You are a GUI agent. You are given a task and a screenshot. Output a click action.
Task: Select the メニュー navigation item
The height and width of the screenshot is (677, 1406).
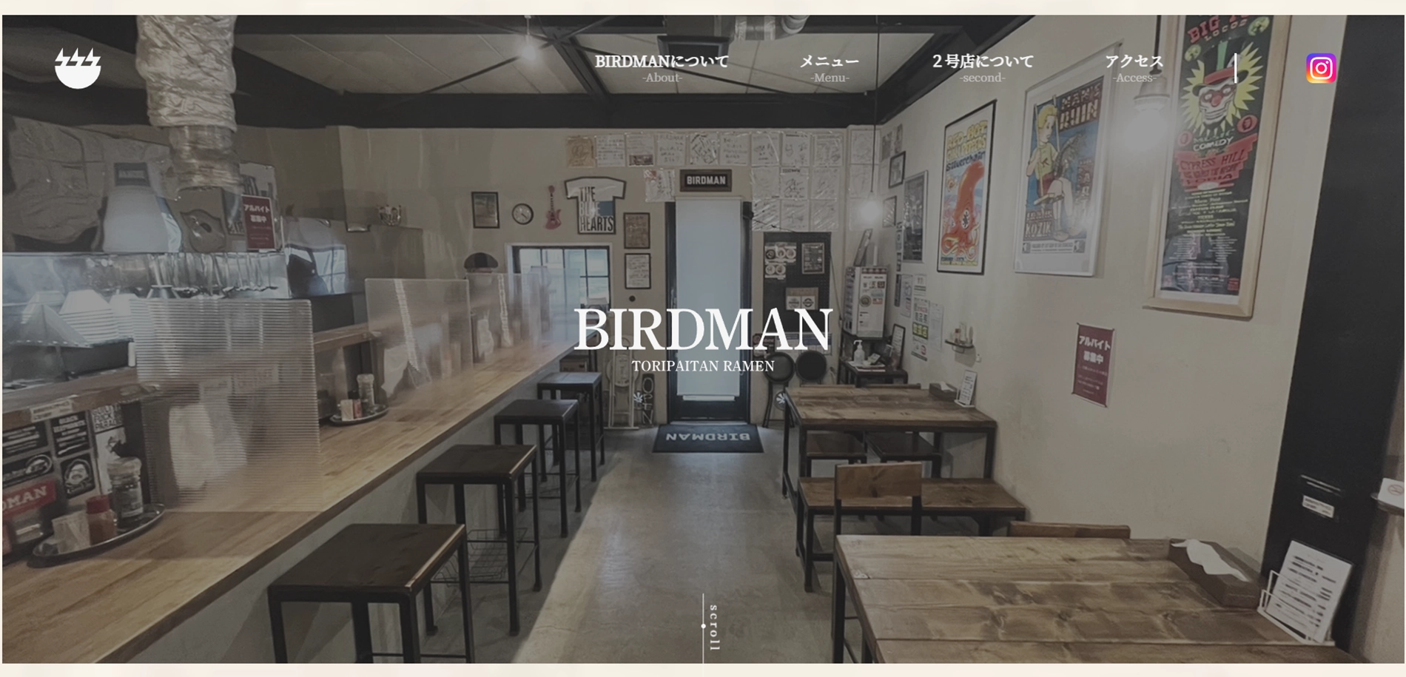point(829,61)
